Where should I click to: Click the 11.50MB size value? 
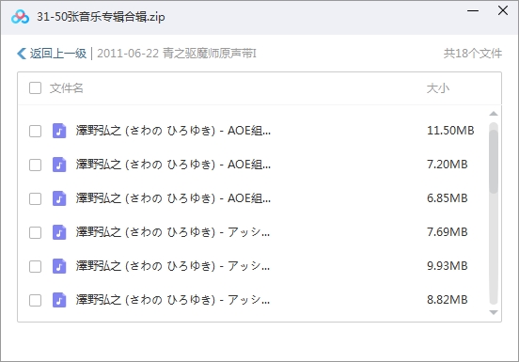[450, 131]
